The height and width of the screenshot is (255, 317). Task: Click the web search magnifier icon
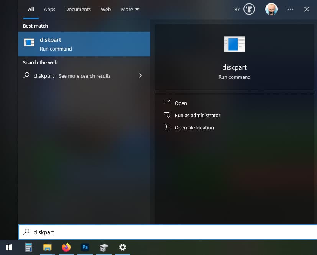[26, 75]
